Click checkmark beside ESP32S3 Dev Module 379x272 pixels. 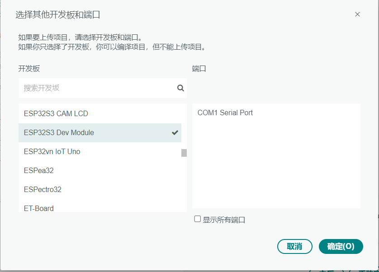(x=175, y=133)
